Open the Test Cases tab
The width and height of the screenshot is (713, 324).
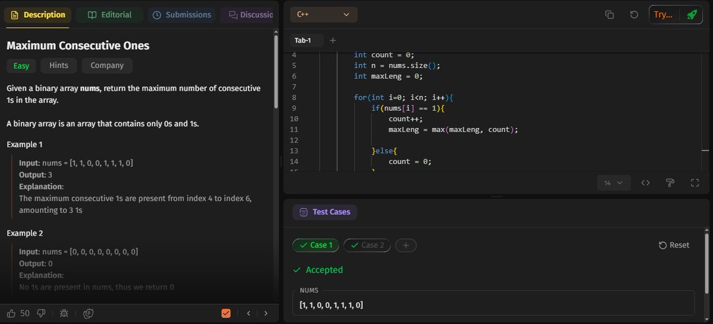coord(324,212)
